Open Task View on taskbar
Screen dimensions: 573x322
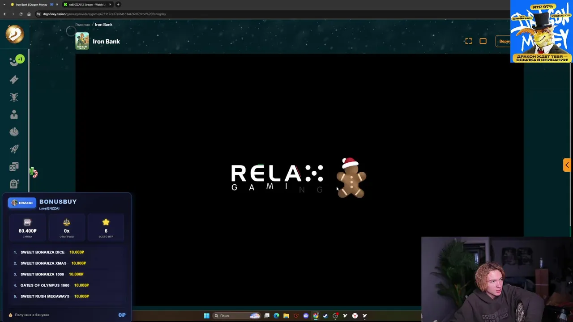click(x=267, y=316)
